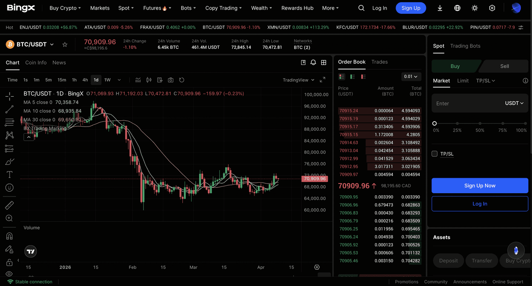Screen dimensions: 532x286
Task: Take a chart snapshot with camera icon
Action: (170, 80)
